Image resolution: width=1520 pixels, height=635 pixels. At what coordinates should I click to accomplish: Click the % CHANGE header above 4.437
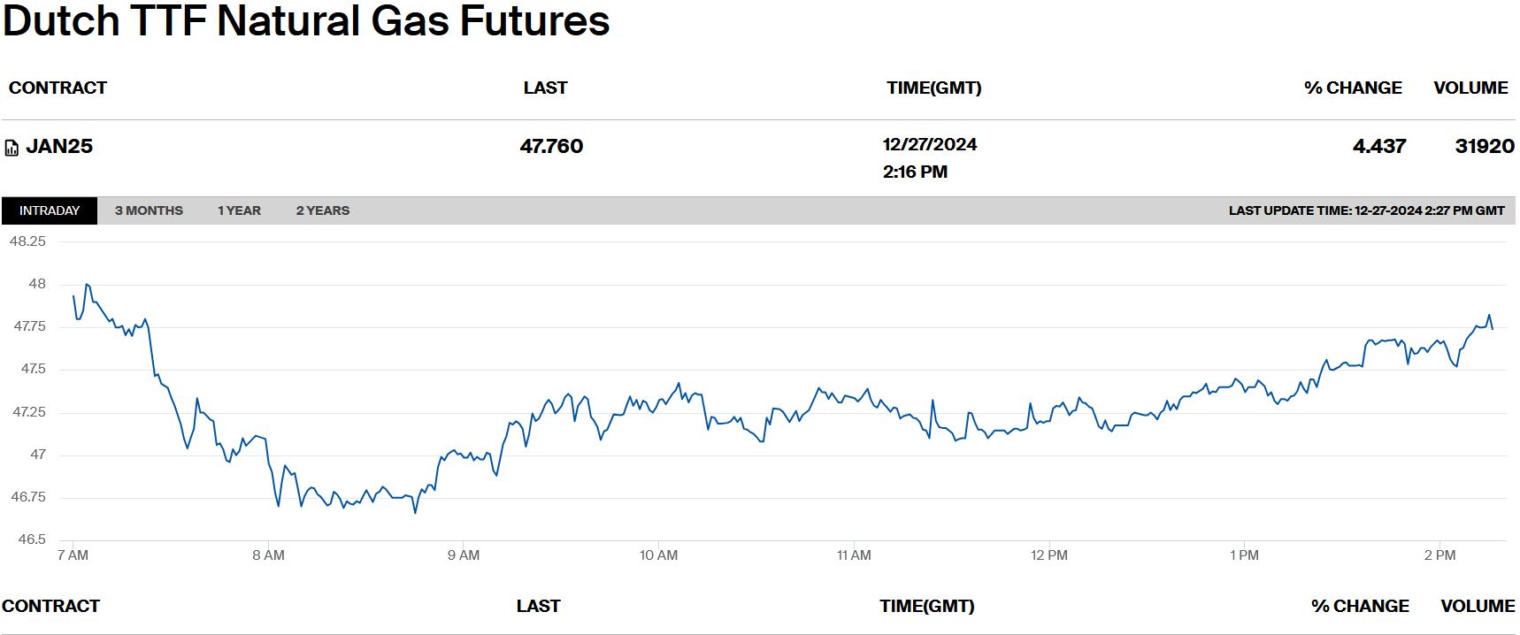(x=1353, y=88)
